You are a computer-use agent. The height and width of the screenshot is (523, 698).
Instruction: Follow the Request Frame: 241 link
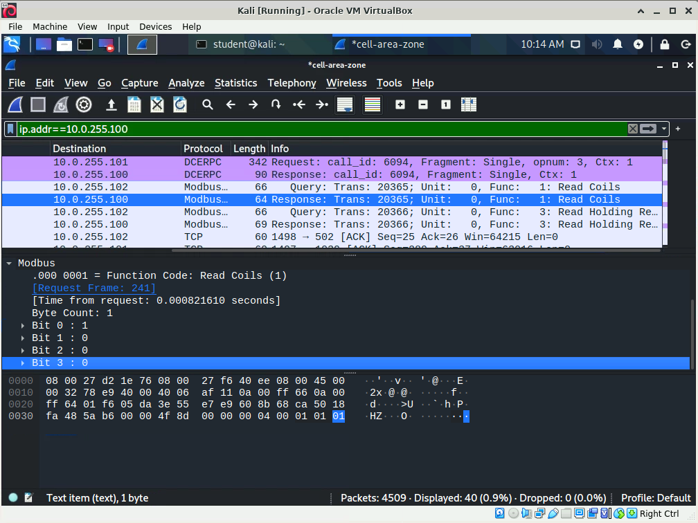coord(94,288)
